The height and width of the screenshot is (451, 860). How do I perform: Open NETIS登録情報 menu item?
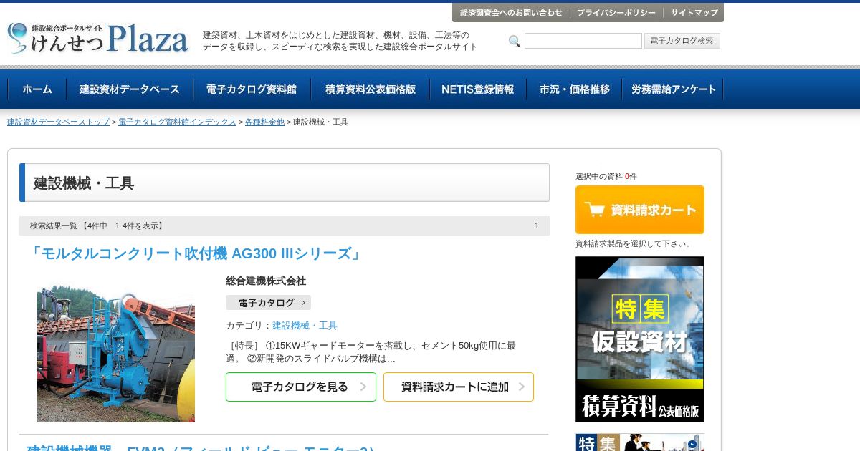tap(478, 89)
